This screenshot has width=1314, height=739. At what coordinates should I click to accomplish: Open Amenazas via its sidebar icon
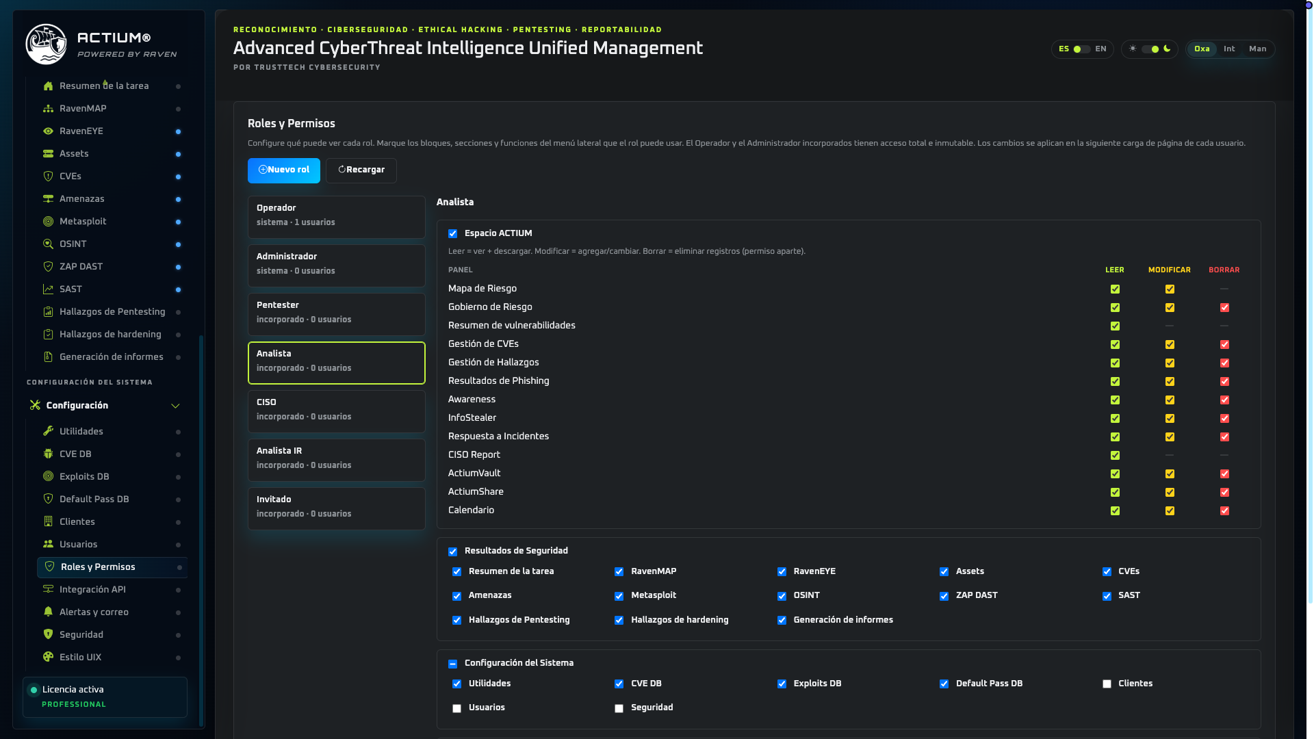[48, 199]
